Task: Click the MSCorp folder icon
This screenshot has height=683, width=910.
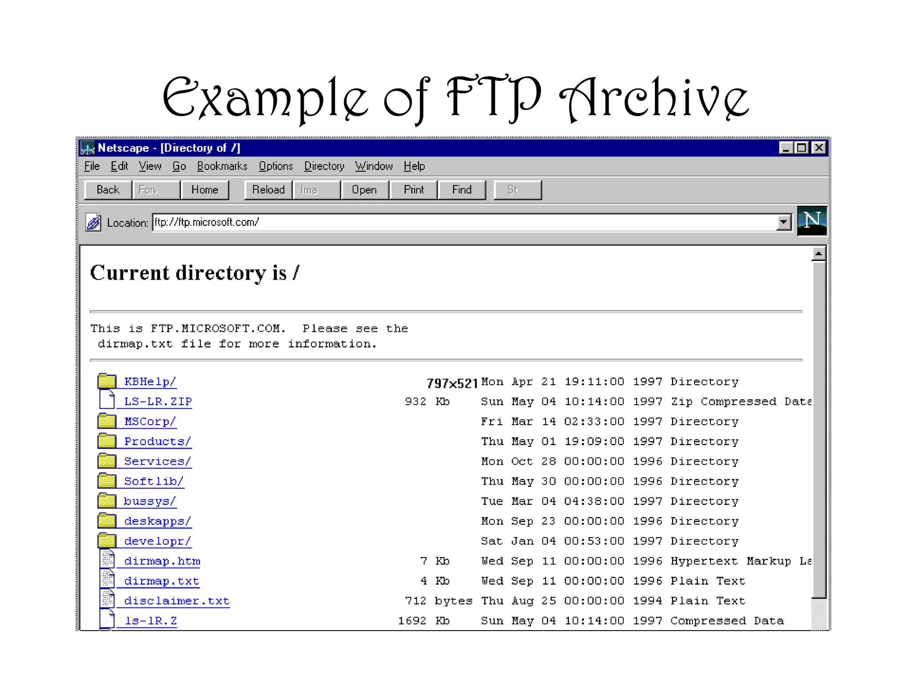Action: (x=107, y=421)
